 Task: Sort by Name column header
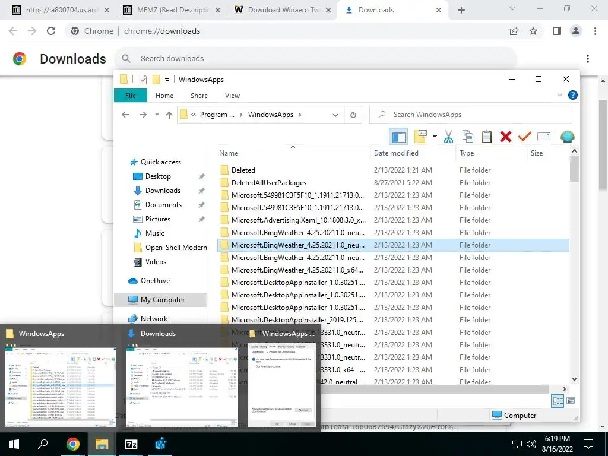point(229,153)
